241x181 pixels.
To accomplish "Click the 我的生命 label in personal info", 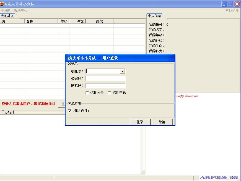I will tap(157, 46).
